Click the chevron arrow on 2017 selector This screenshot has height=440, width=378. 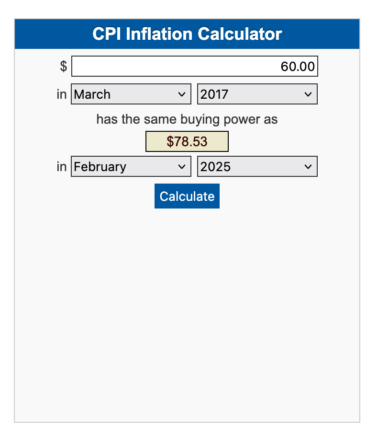coord(308,94)
